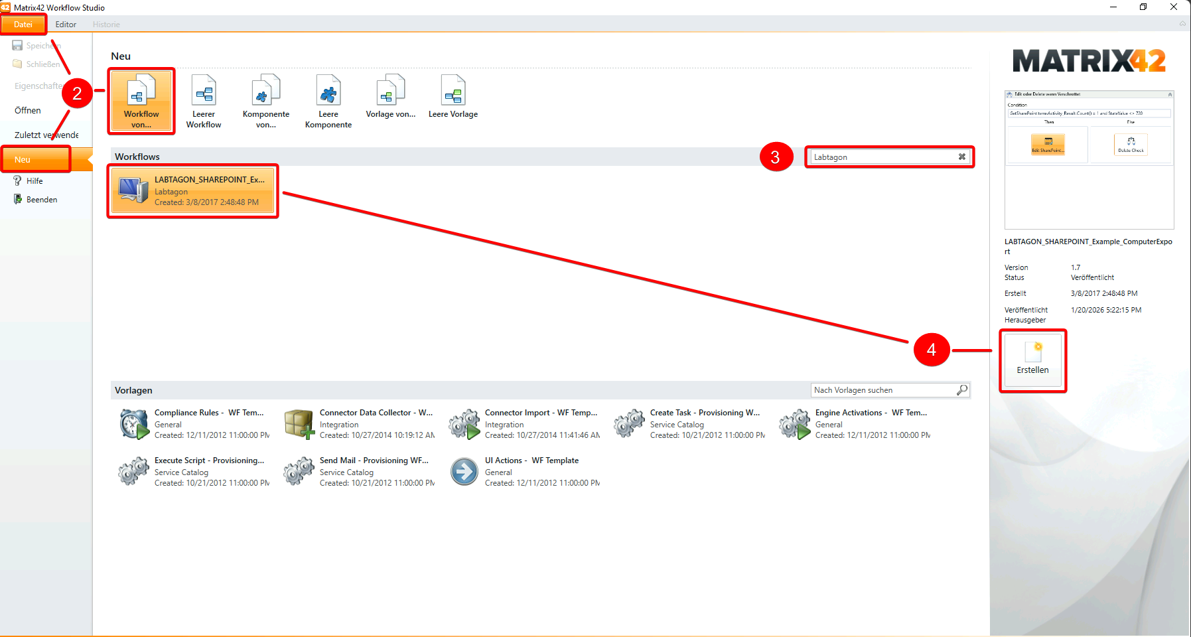Click the workflow preview thumbnail
Screen dimensions: 1191x637
(1089, 160)
